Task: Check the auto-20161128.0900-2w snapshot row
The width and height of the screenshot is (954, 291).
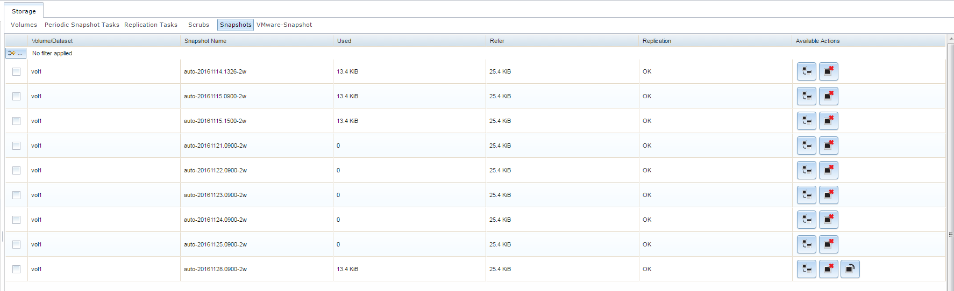Action: pyautogui.click(x=17, y=269)
